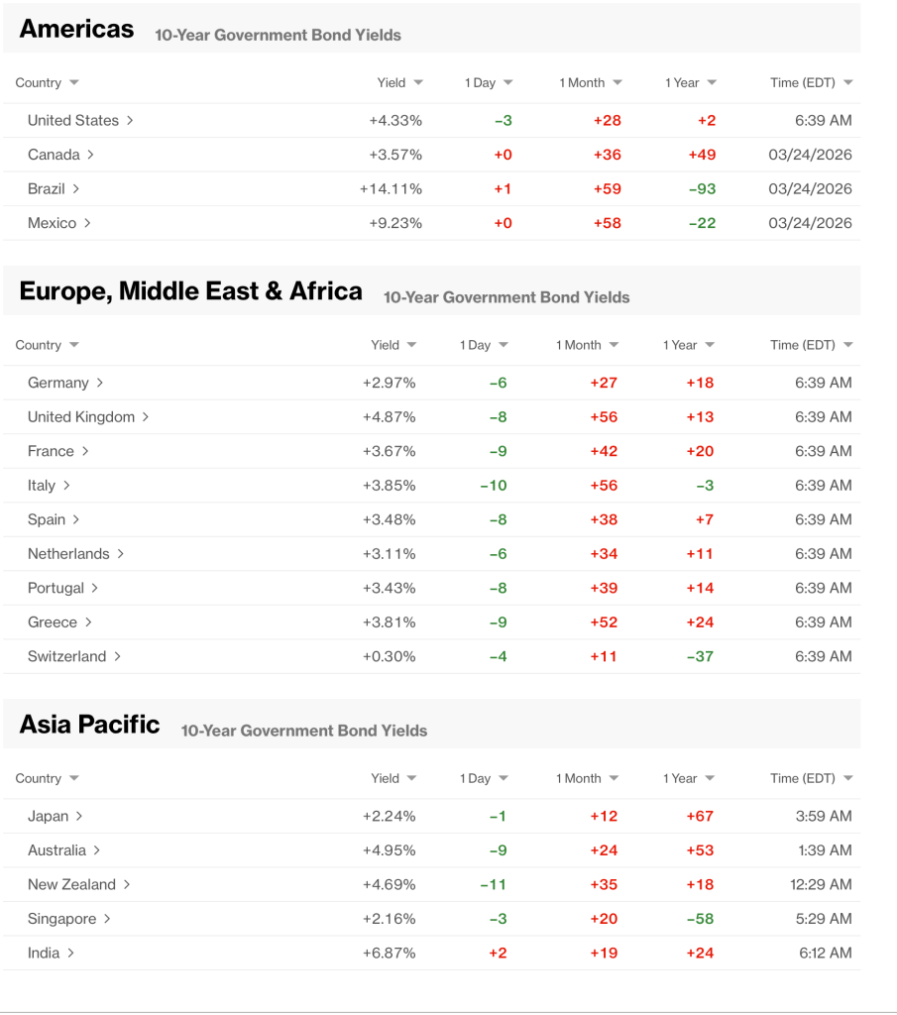Sort Americas table by Country arrow
This screenshot has height=1015, width=897.
click(74, 83)
